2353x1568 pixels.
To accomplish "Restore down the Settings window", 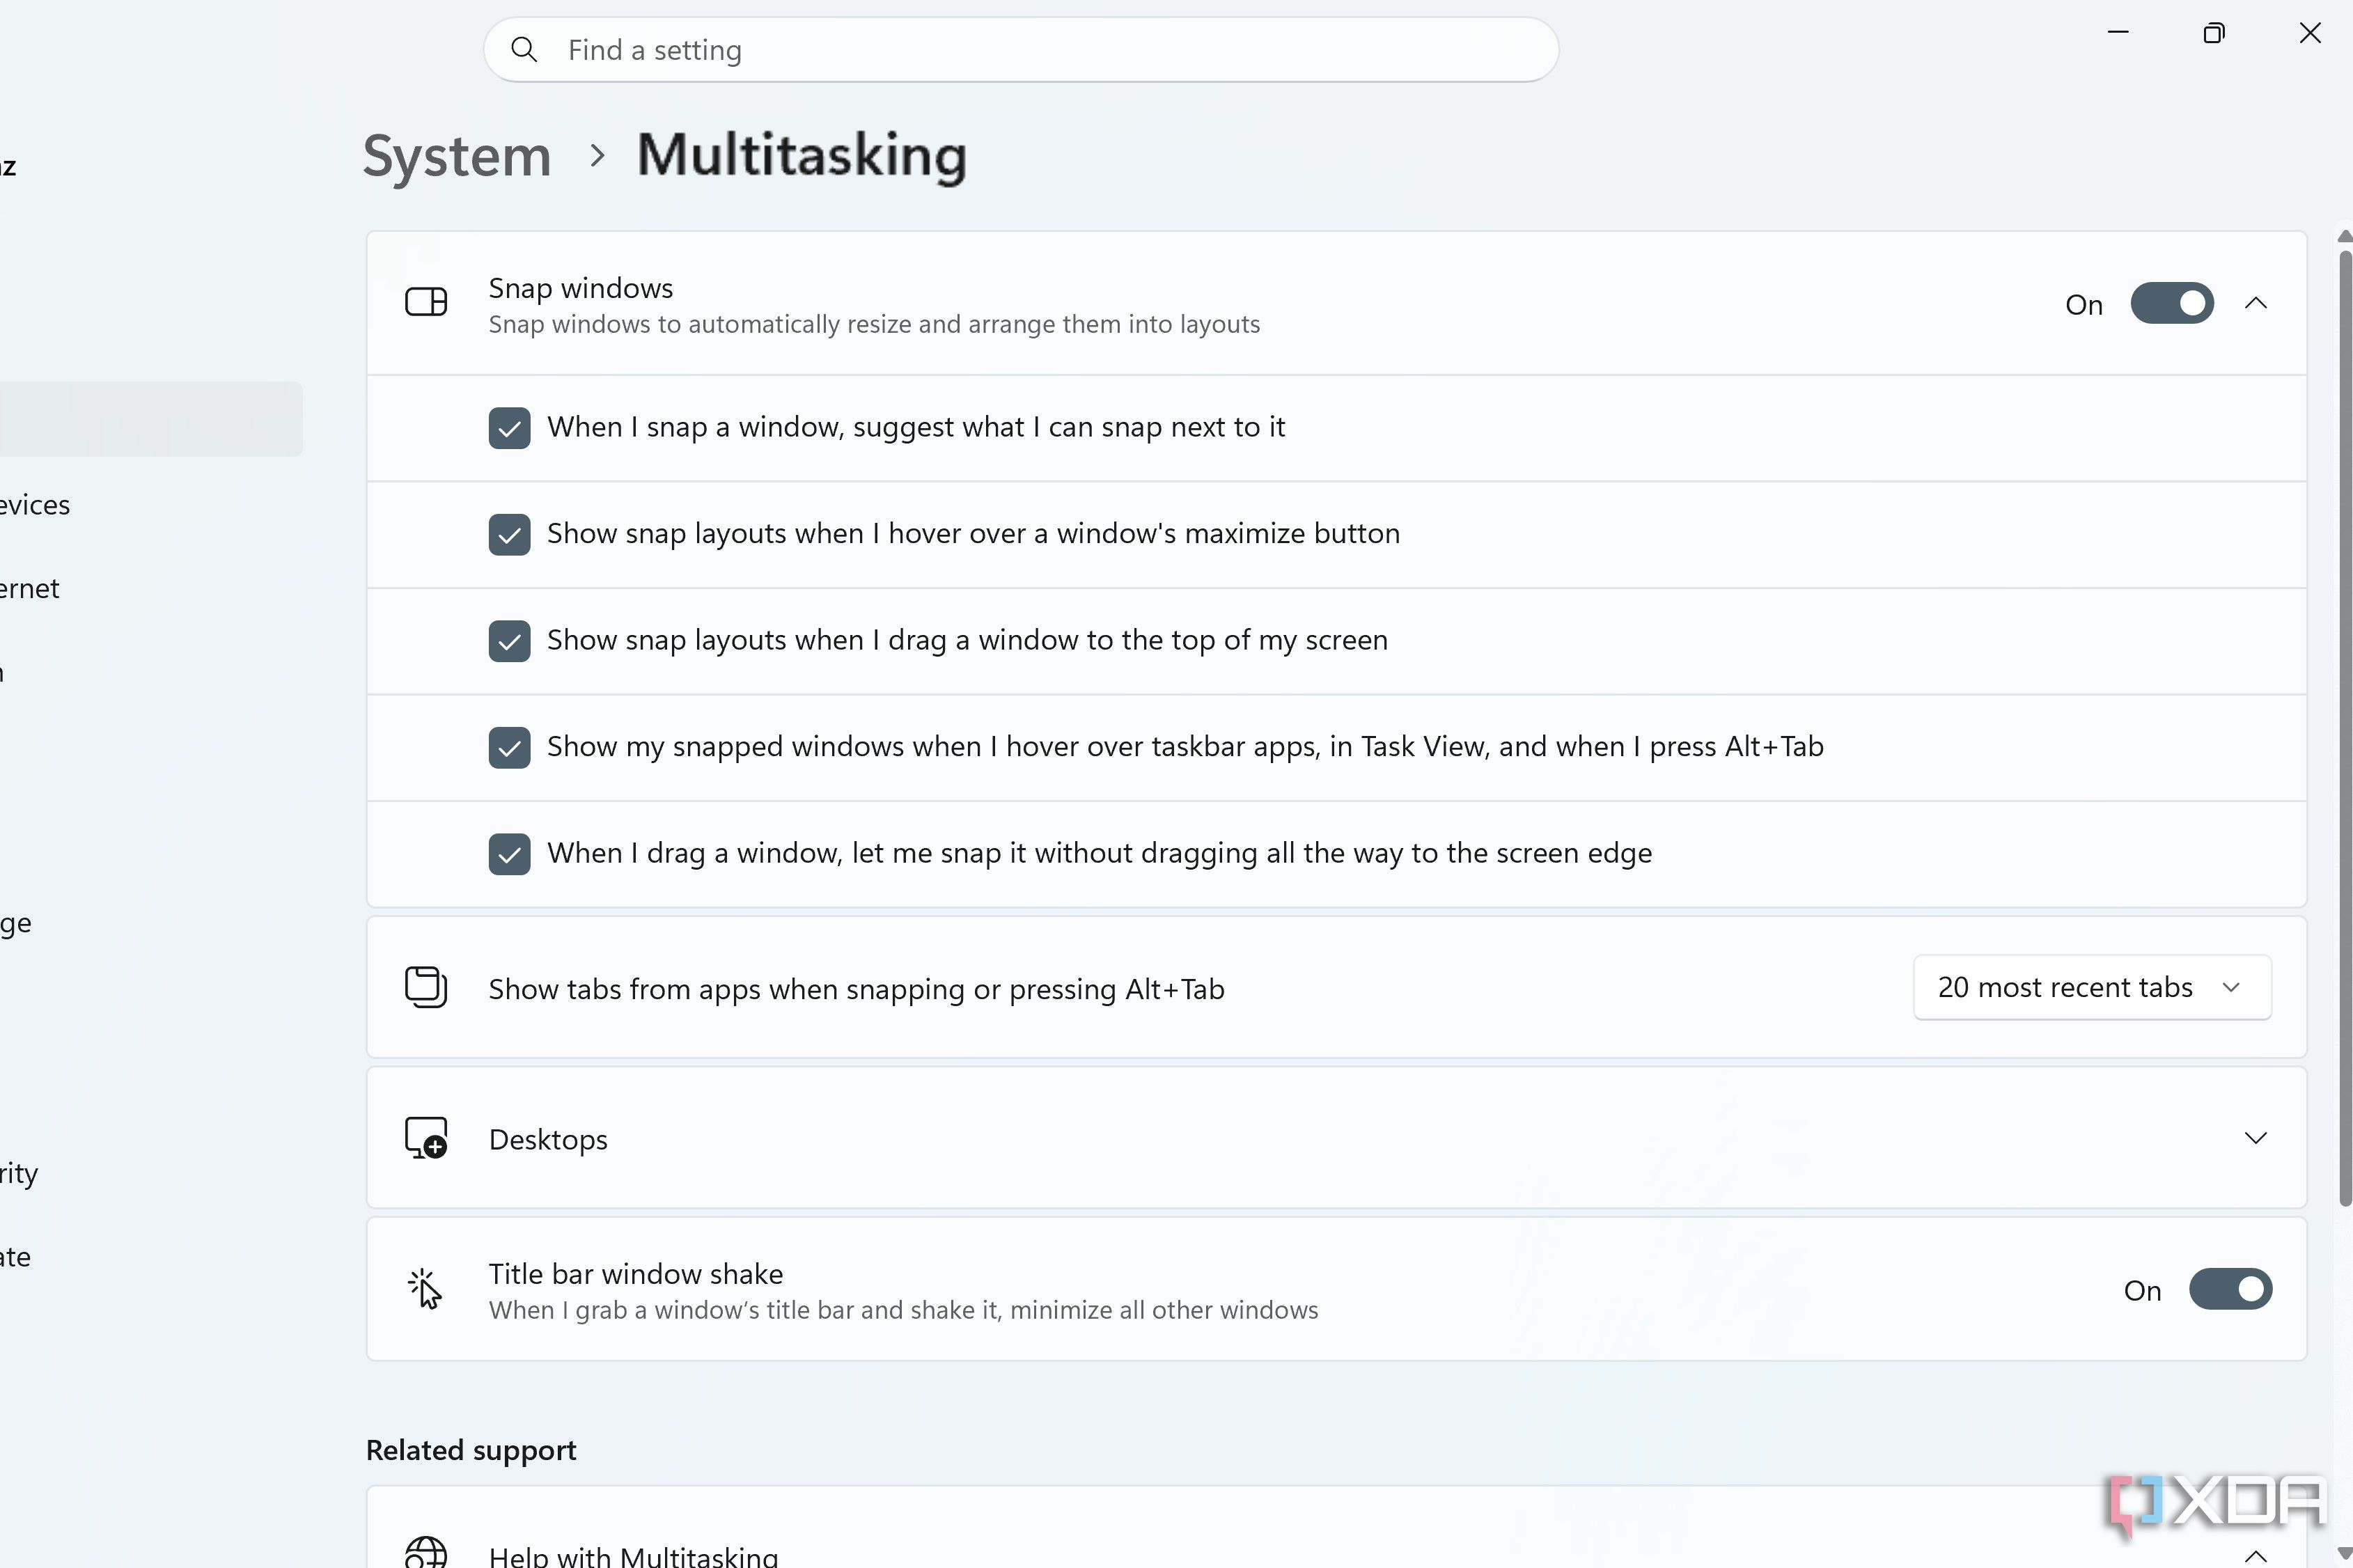I will pos(2213,33).
